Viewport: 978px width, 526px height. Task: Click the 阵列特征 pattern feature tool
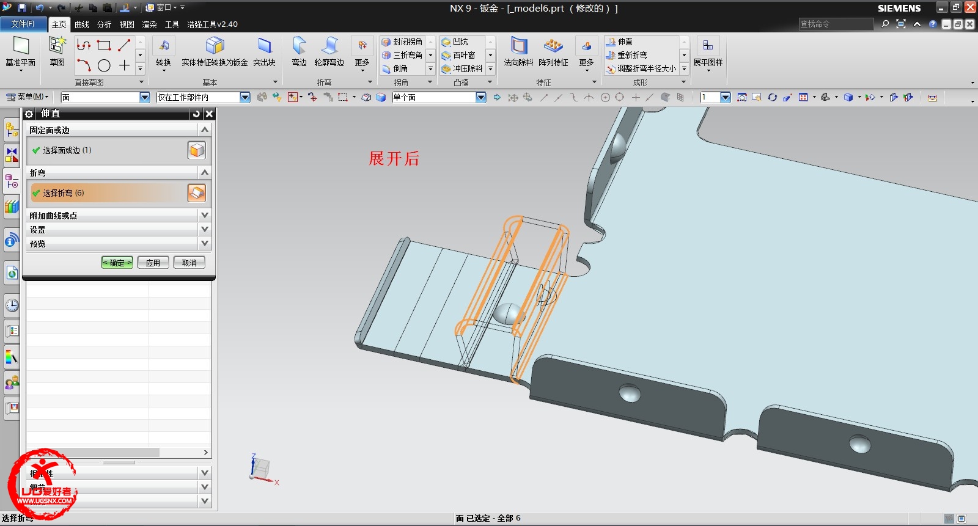pyautogui.click(x=553, y=53)
